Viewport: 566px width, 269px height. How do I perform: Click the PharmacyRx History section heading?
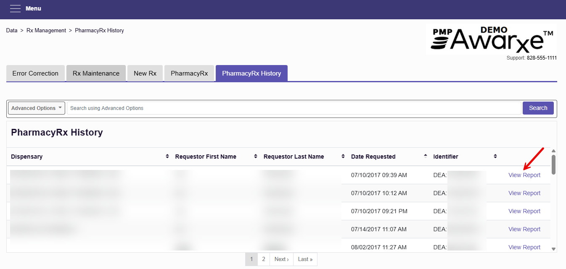(x=57, y=133)
